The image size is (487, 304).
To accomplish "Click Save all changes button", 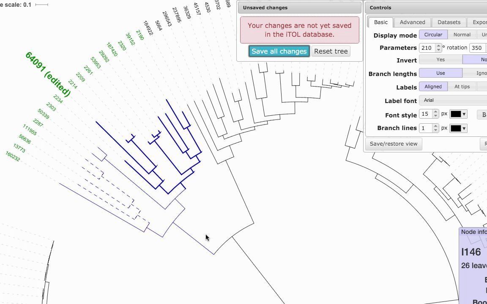I will (279, 51).
